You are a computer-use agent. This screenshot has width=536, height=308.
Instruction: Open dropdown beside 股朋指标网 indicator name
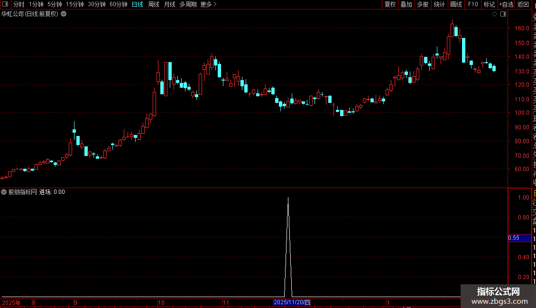tap(4, 192)
